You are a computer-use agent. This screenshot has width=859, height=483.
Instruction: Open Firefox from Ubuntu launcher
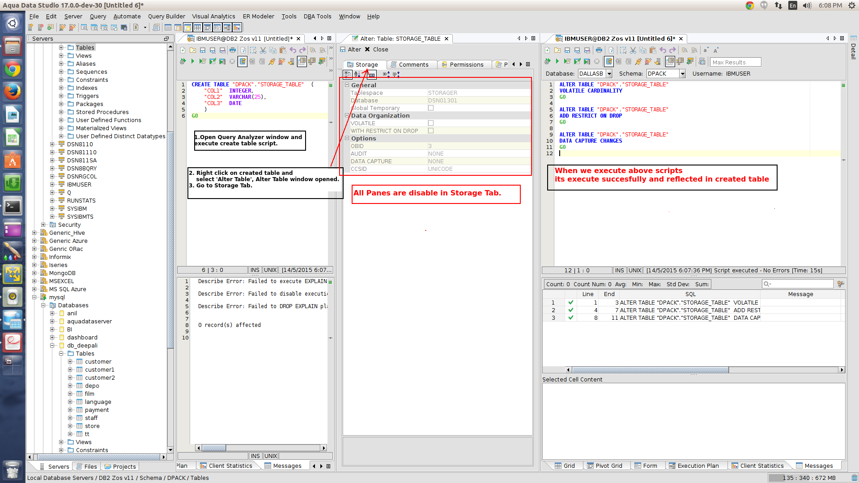click(13, 92)
